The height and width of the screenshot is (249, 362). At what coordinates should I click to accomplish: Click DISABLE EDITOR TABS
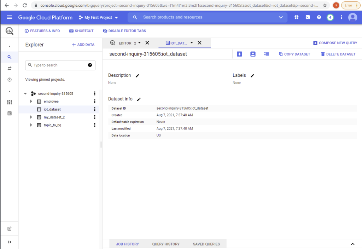(124, 31)
